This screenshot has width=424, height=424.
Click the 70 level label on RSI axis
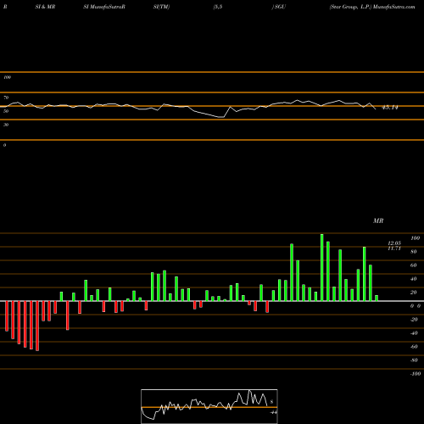[x=6, y=98]
